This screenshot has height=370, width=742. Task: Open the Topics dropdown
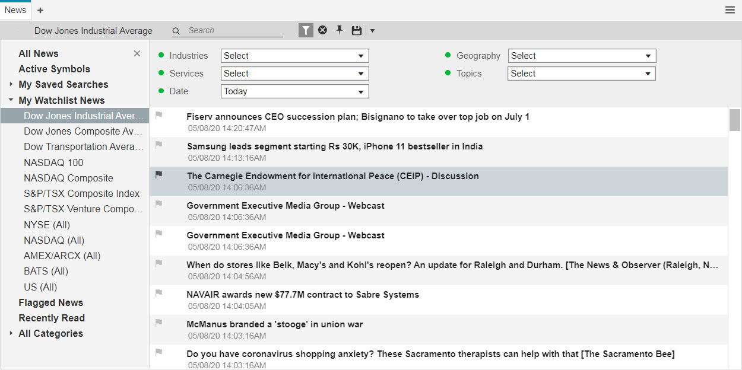click(582, 74)
